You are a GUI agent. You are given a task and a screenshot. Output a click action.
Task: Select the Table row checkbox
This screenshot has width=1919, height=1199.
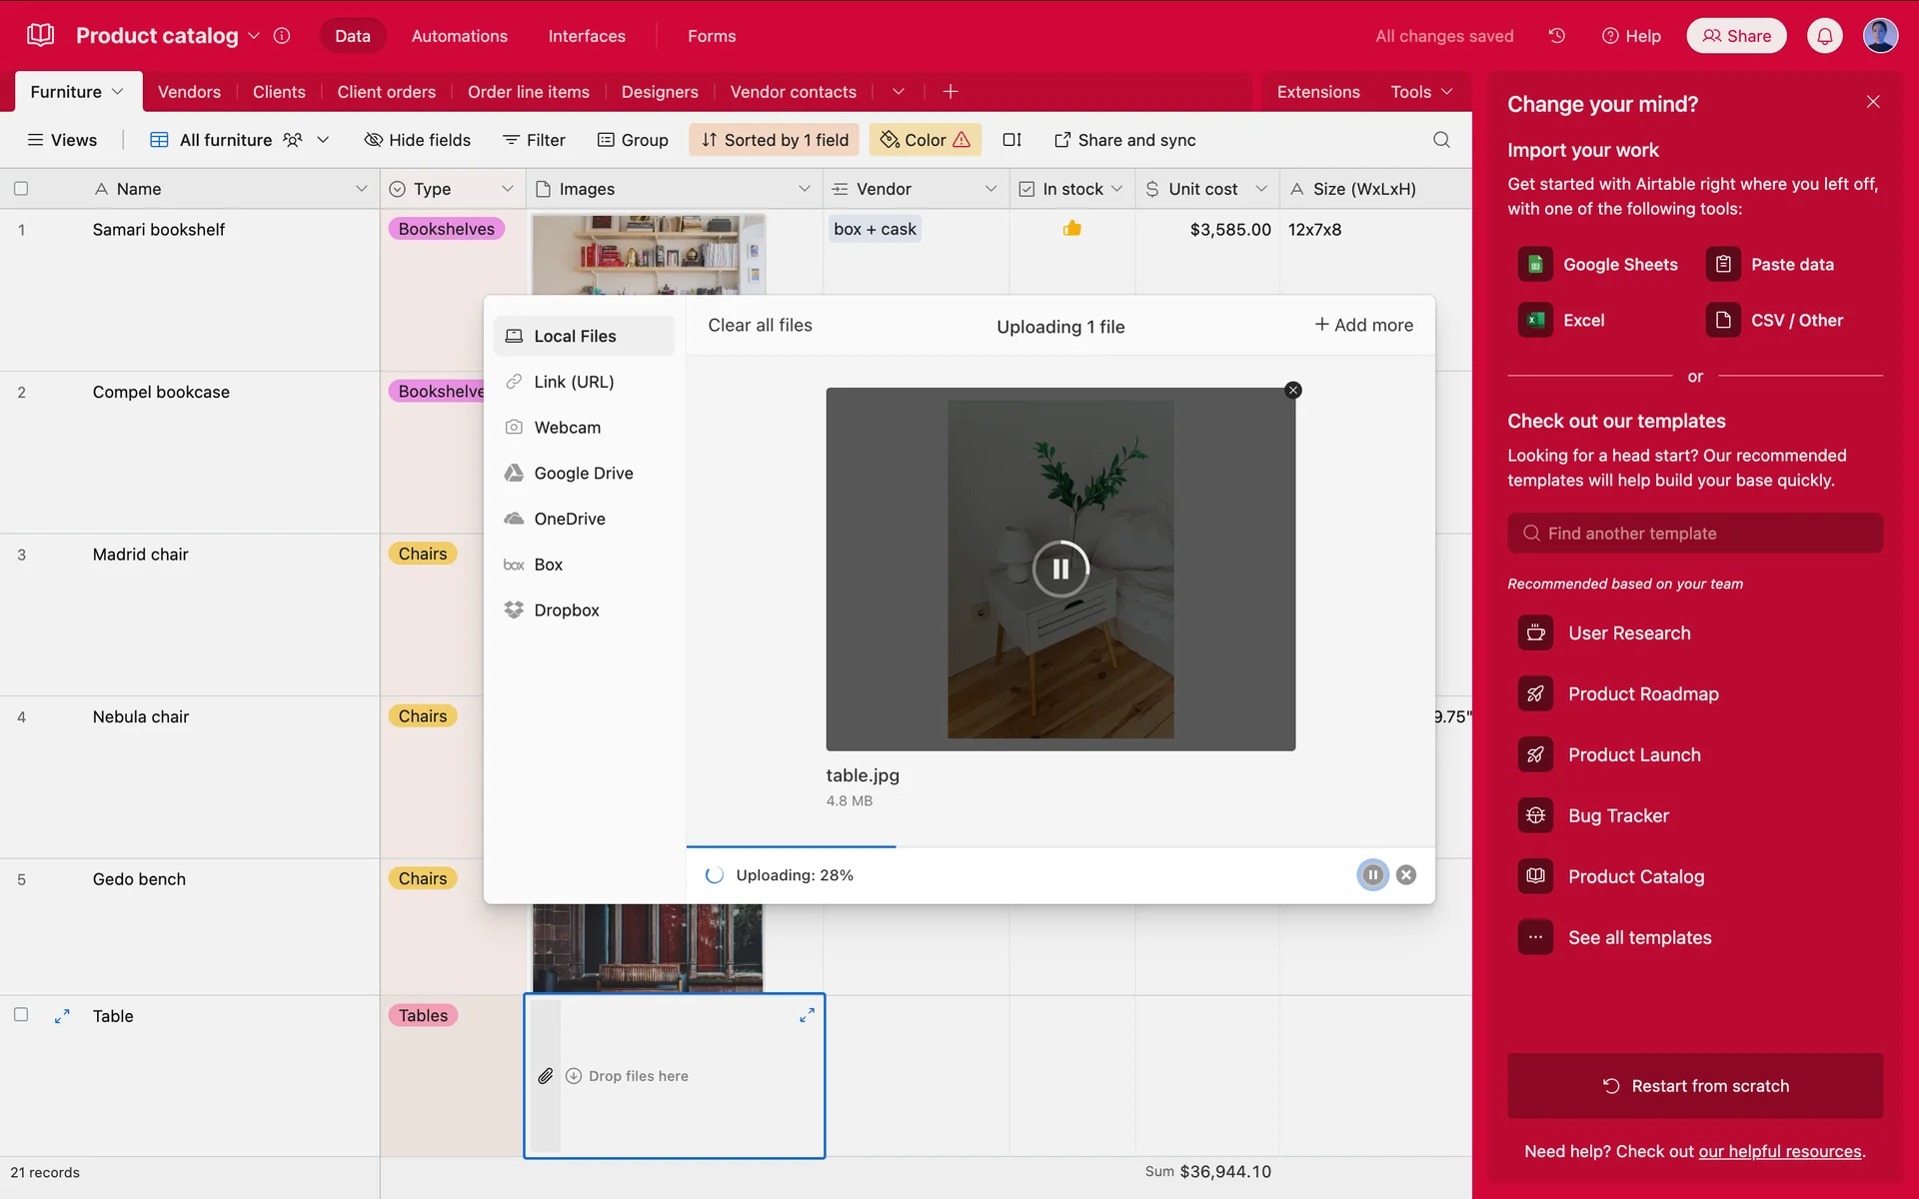coord(21,1015)
